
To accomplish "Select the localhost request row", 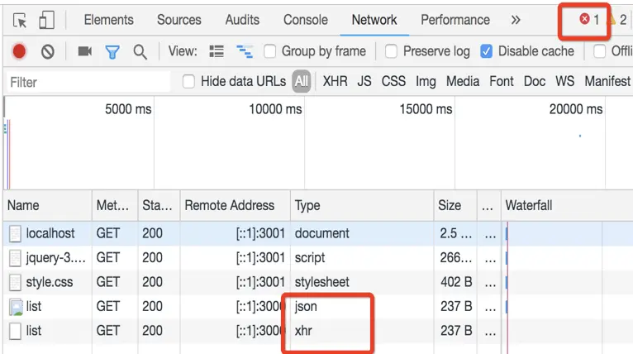I will (318, 233).
